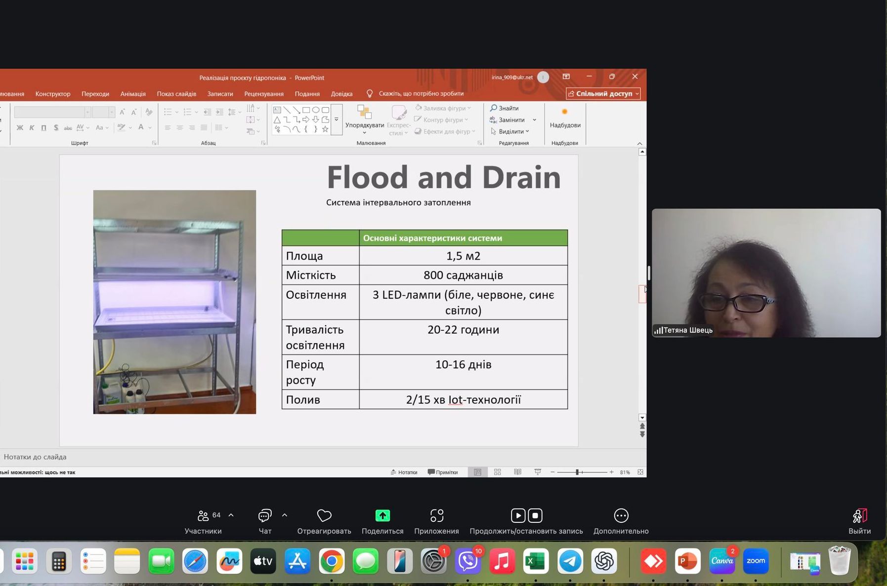The height and width of the screenshot is (586, 887).
Task: Expand the chevron next to Участники
Action: coord(231,515)
